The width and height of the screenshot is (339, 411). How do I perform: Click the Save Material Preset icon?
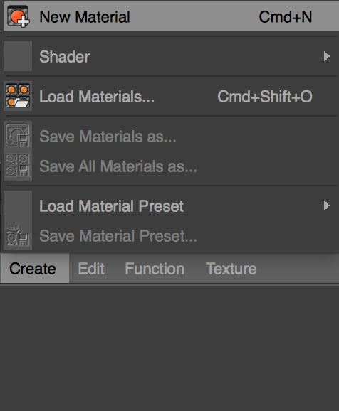pos(17,235)
